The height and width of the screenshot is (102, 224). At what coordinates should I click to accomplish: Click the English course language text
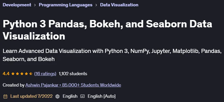(70, 96)
